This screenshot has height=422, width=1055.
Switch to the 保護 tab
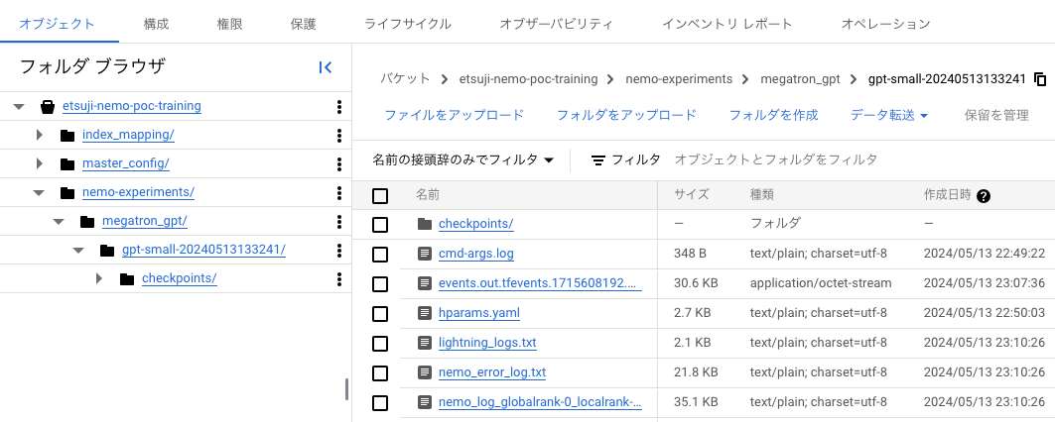tap(303, 24)
